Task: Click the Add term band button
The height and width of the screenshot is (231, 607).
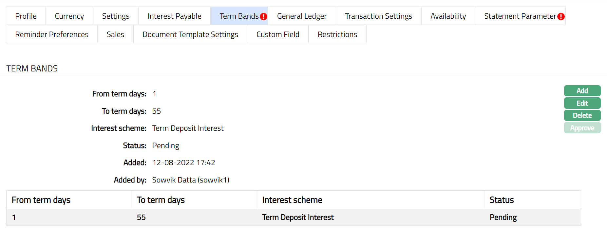Action: point(582,91)
